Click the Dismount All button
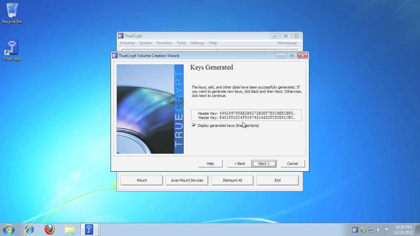 click(232, 180)
